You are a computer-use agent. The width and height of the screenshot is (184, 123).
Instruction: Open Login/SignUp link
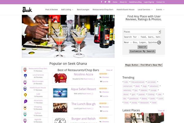click(149, 2)
